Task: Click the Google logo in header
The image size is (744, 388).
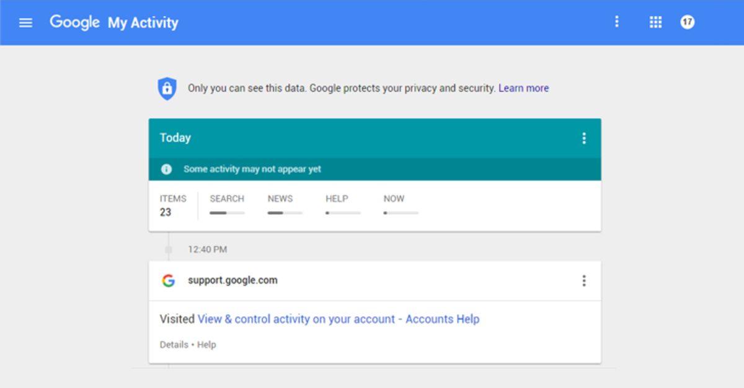Action: pos(74,22)
